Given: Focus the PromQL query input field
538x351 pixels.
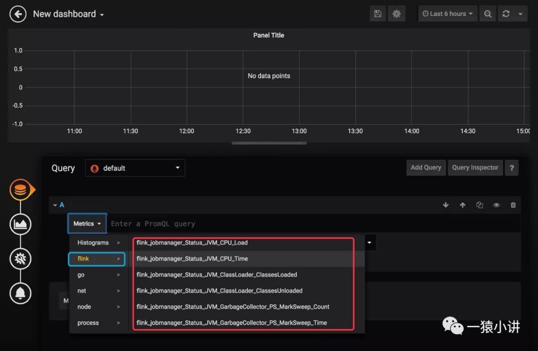Looking at the screenshot, I should click(314, 224).
